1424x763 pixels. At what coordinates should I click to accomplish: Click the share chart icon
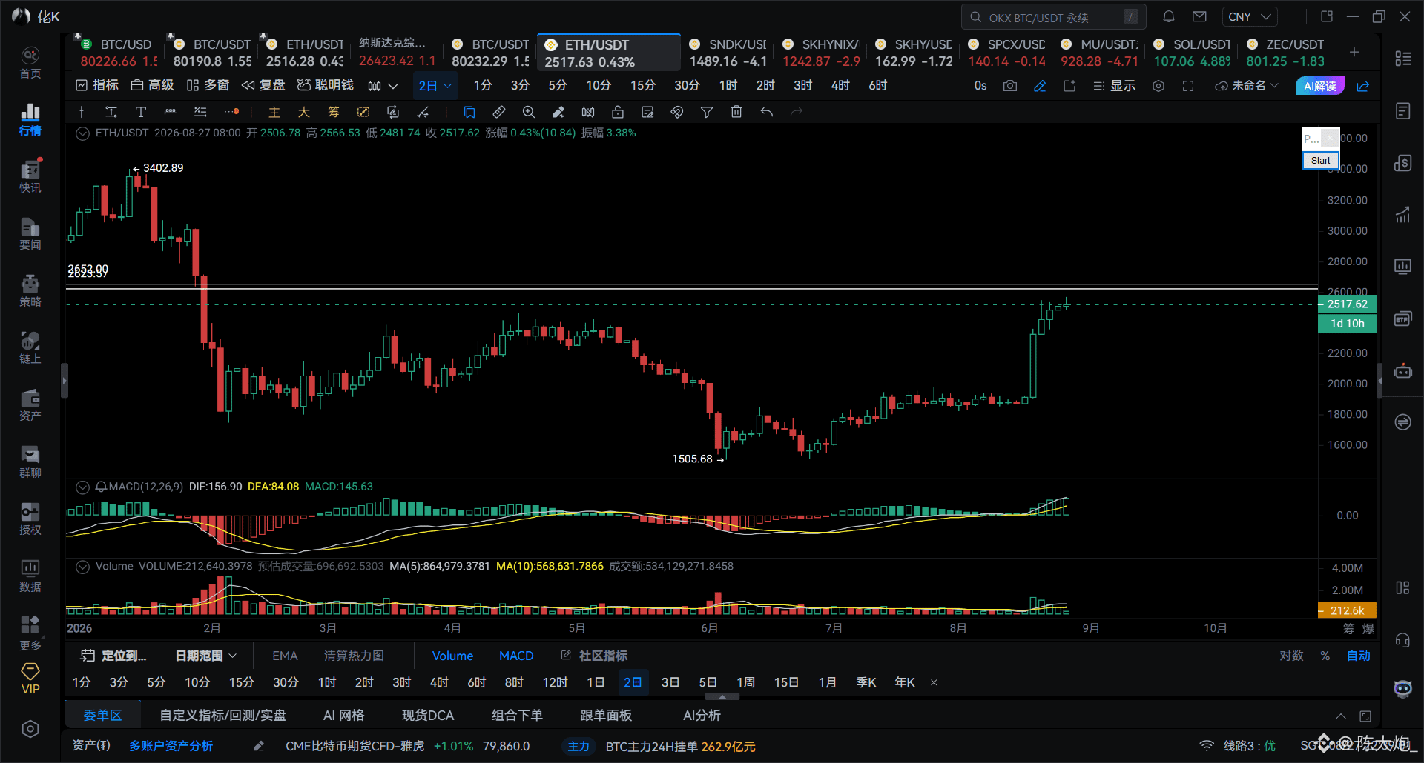tap(1363, 86)
